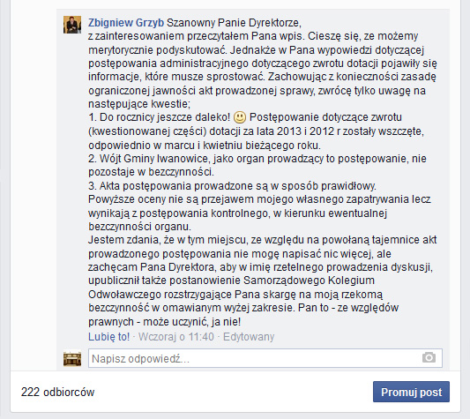This screenshot has width=470, height=419.
Task: Click the comment author's name in blue
Action: [126, 23]
